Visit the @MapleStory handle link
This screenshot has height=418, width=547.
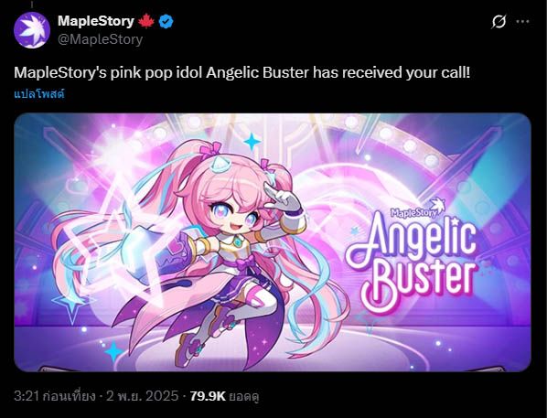100,39
